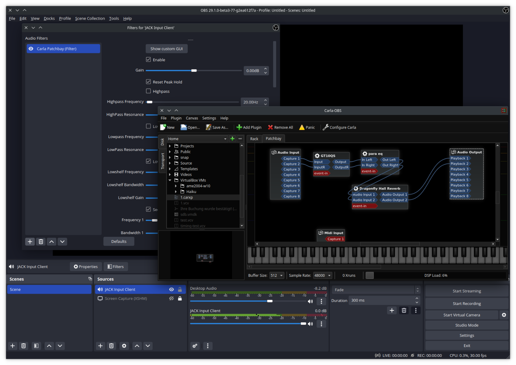516x365 pixels.
Task: Click the Defaults button
Action: pyautogui.click(x=119, y=242)
